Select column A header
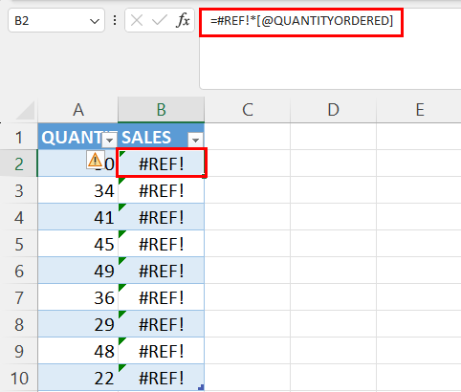Viewport: 461px width, 392px height. [78, 110]
